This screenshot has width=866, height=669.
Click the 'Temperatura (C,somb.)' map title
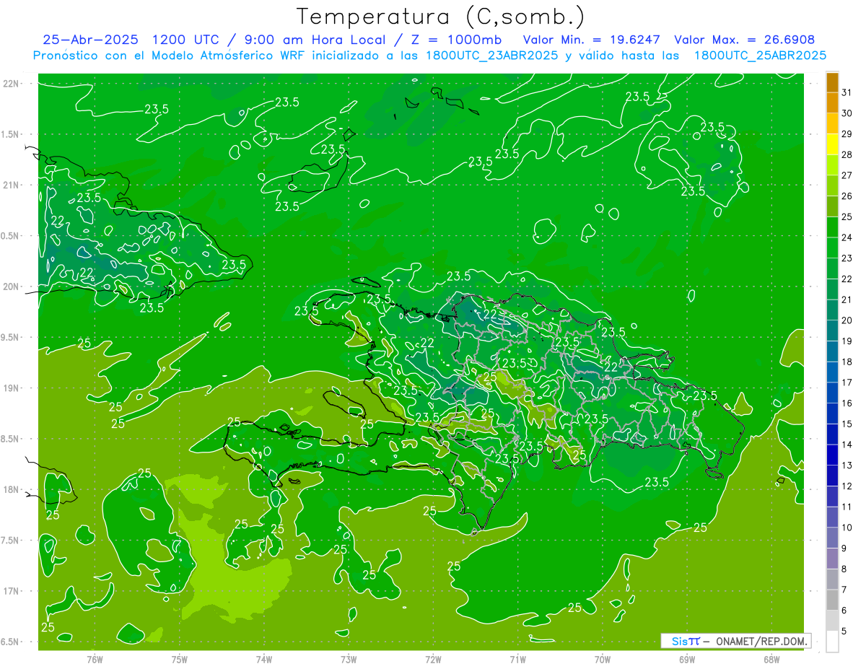(441, 17)
